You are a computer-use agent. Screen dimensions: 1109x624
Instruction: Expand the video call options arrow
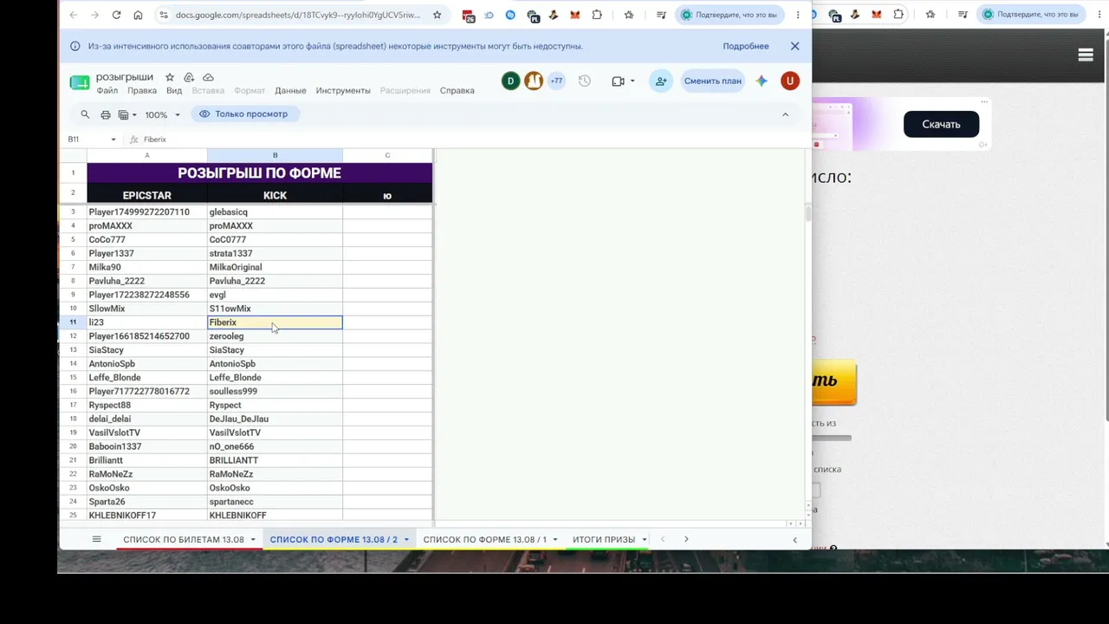pyautogui.click(x=632, y=81)
